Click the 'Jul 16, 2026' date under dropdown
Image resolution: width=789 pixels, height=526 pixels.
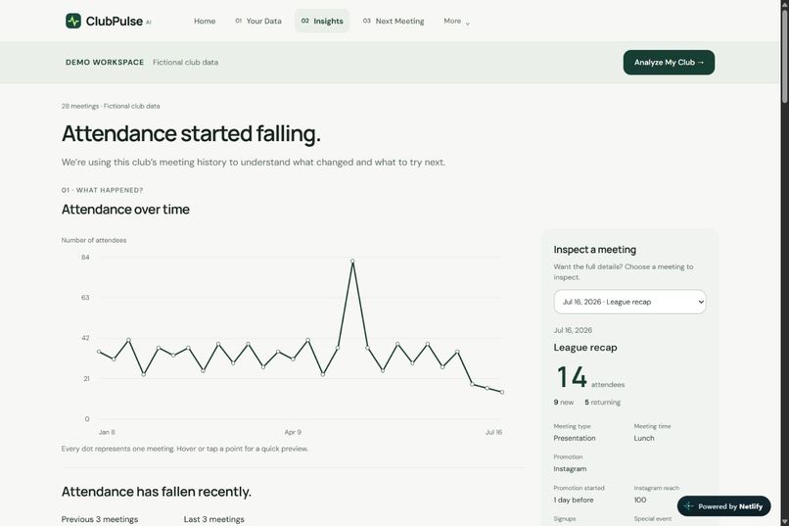573,330
